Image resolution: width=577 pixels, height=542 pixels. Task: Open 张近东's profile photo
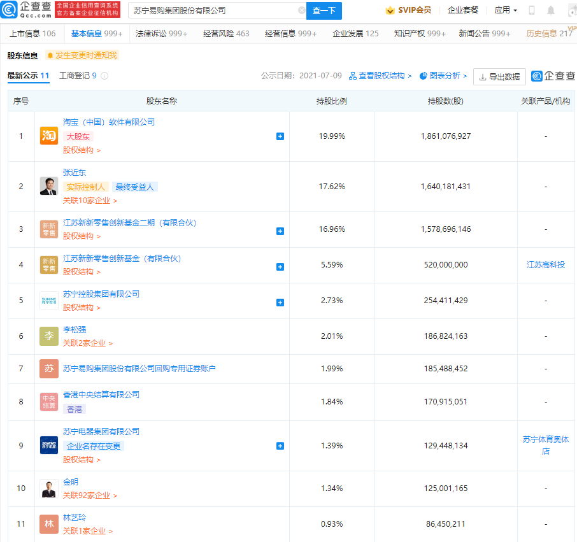coord(49,186)
